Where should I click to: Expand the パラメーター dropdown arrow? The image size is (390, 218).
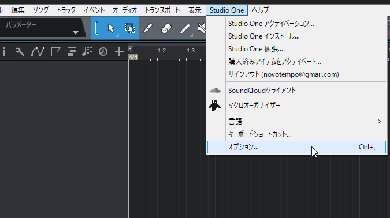point(76,33)
